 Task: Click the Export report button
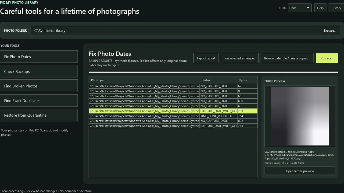206,58
